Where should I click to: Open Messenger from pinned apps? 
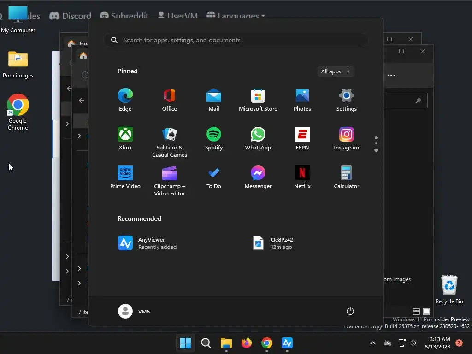click(258, 177)
